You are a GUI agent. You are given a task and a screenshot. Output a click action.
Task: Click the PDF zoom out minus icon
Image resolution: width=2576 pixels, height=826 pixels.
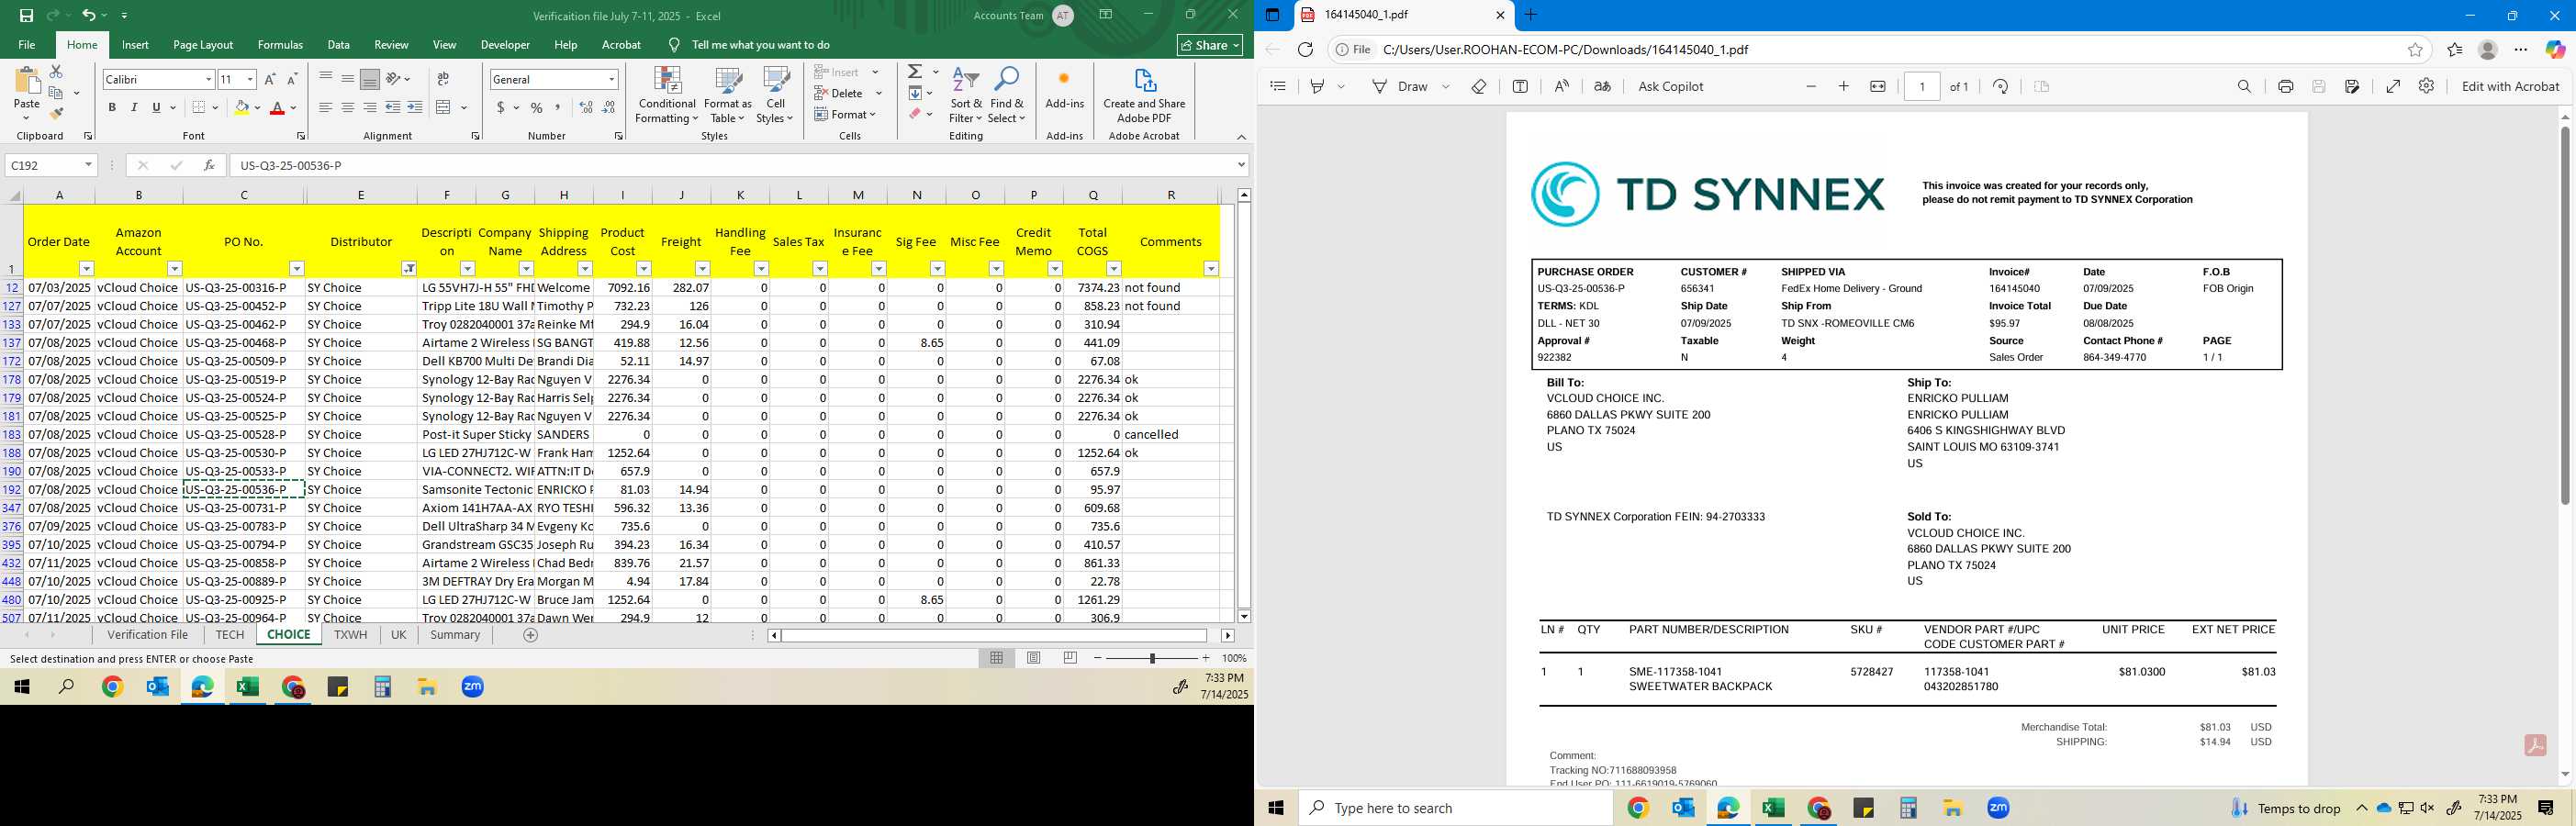pos(1811,86)
